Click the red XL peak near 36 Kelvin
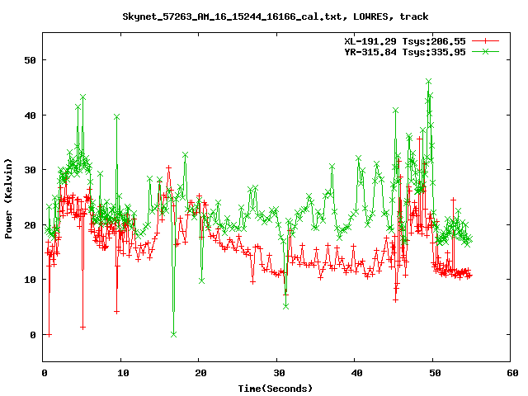The image size is (528, 396). pyautogui.click(x=420, y=139)
